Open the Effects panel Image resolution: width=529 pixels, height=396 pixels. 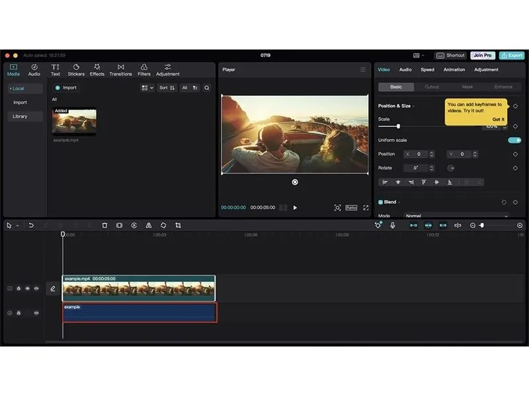97,70
